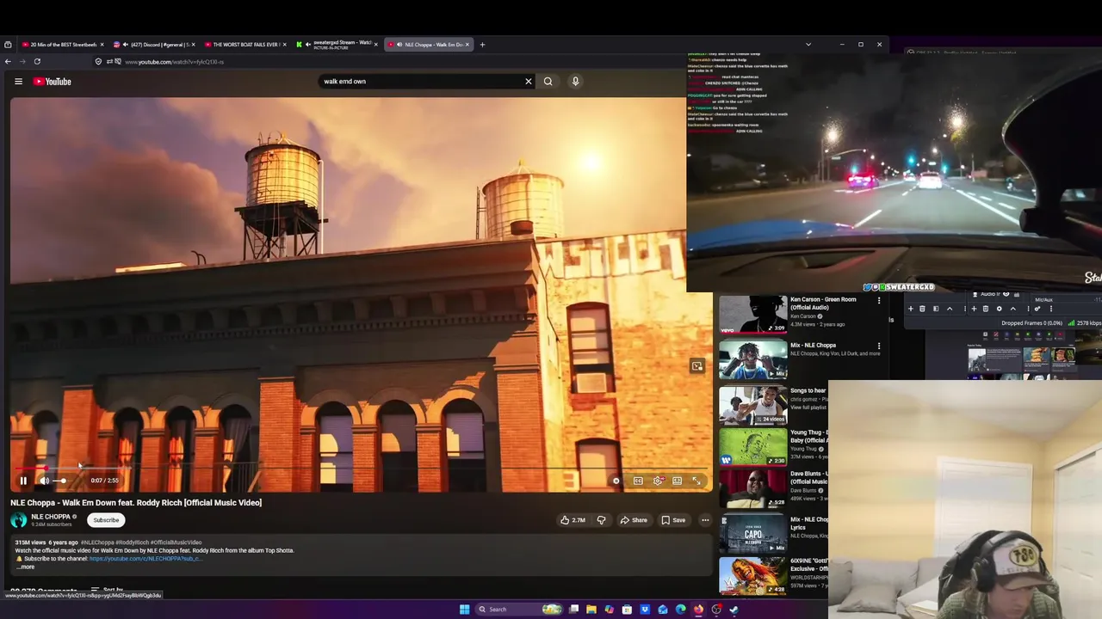1102x619 pixels.
Task: Enter fullscreen in the video player
Action: pyautogui.click(x=696, y=481)
